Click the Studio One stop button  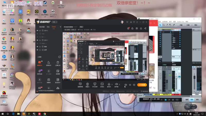click(x=166, y=100)
